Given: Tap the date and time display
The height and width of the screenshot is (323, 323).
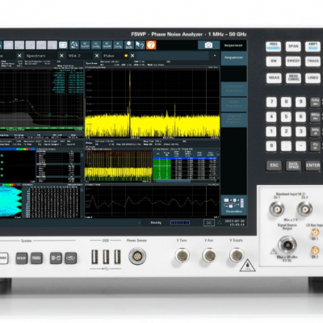Looking at the screenshot, I should point(235,223).
